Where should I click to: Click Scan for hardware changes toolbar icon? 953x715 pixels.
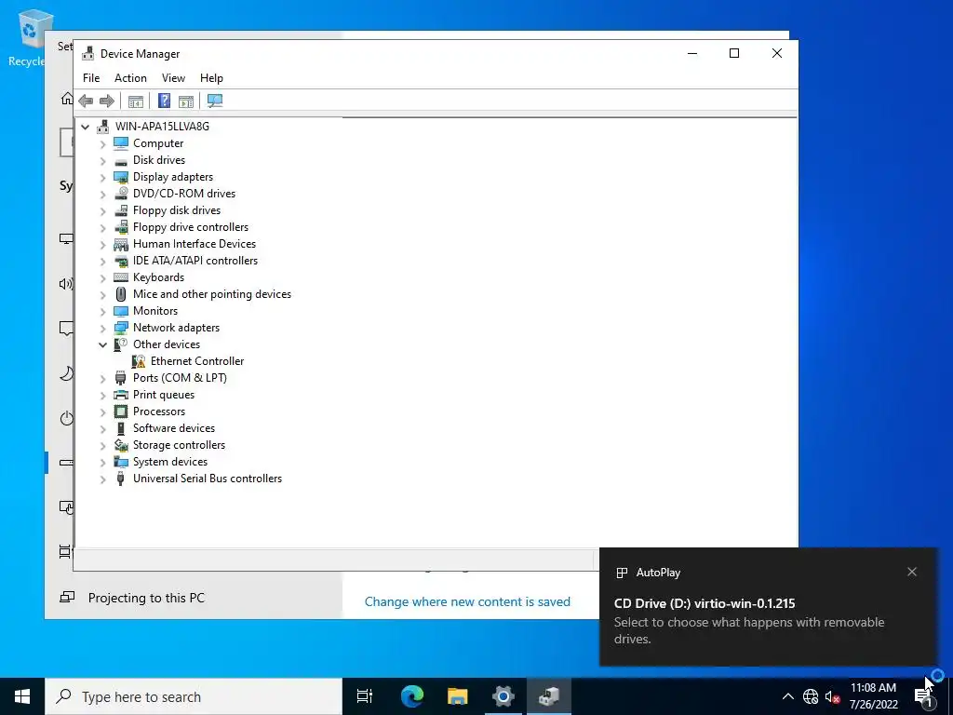coord(215,101)
